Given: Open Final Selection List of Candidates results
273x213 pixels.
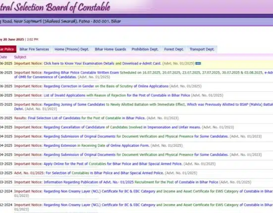Looking at the screenshot, I should coord(87,118).
